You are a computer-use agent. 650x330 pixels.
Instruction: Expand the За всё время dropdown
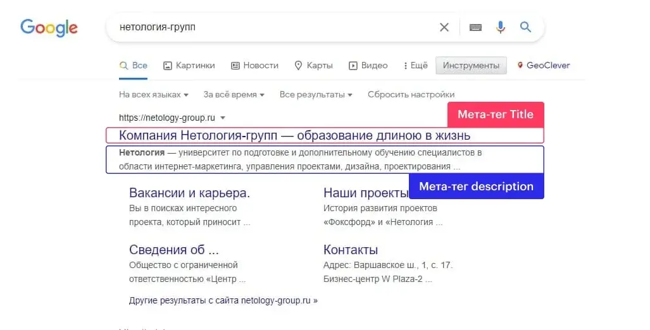click(234, 94)
